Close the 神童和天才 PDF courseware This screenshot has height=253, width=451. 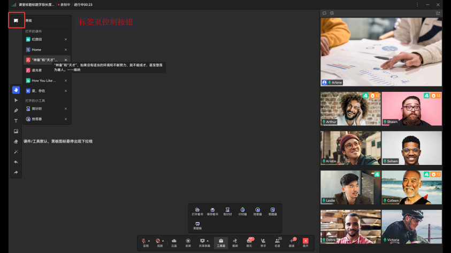66,60
